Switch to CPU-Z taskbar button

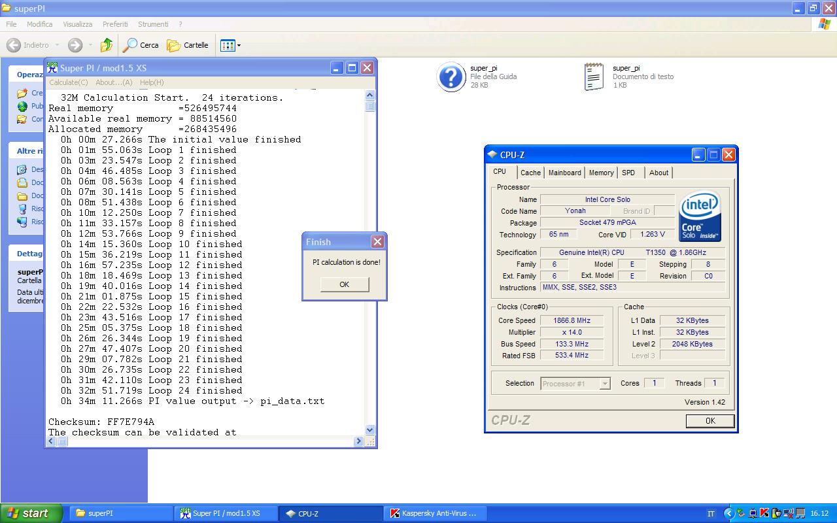(x=332, y=513)
